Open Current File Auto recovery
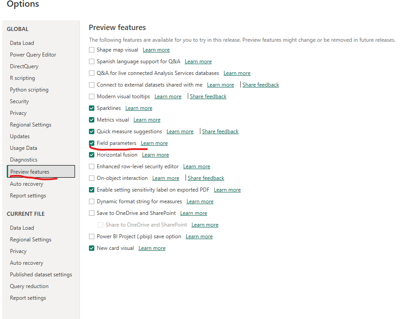 coord(27,263)
